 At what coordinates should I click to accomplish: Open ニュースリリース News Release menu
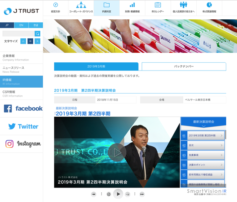tap(21, 70)
